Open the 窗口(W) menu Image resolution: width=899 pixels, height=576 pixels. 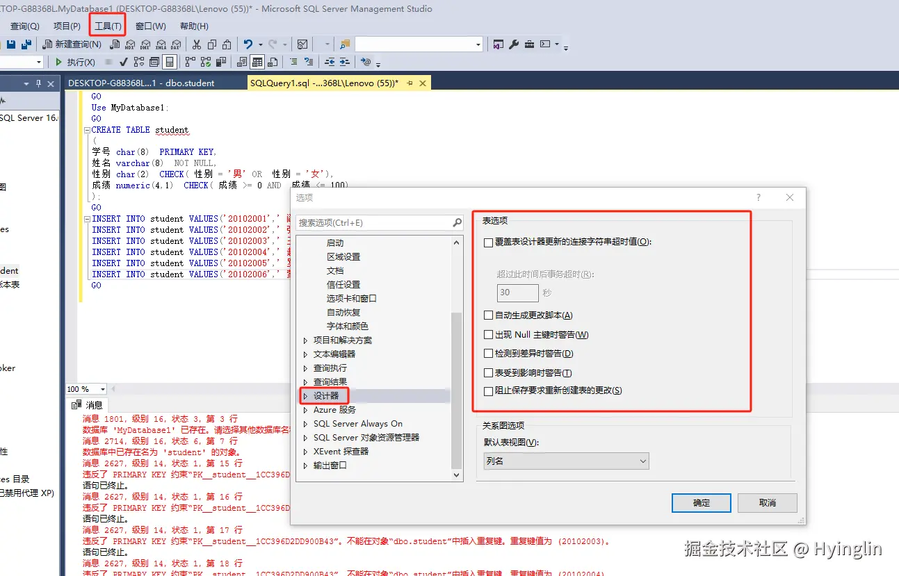point(151,26)
